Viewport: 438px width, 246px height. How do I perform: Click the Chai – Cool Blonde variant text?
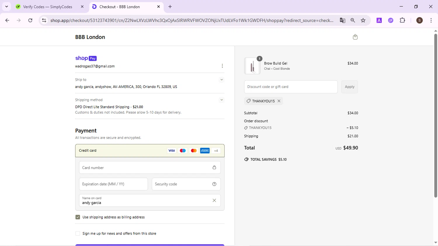pyautogui.click(x=277, y=69)
